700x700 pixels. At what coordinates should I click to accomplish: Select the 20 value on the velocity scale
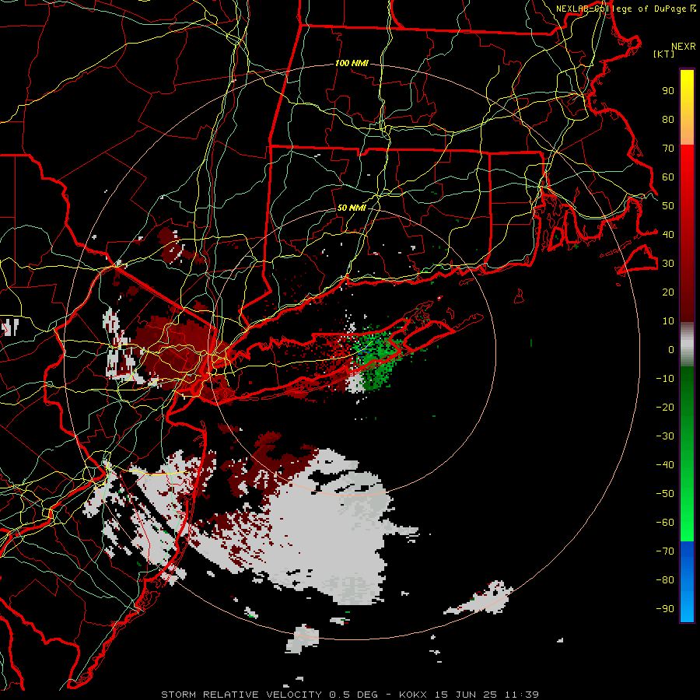pyautogui.click(x=668, y=292)
